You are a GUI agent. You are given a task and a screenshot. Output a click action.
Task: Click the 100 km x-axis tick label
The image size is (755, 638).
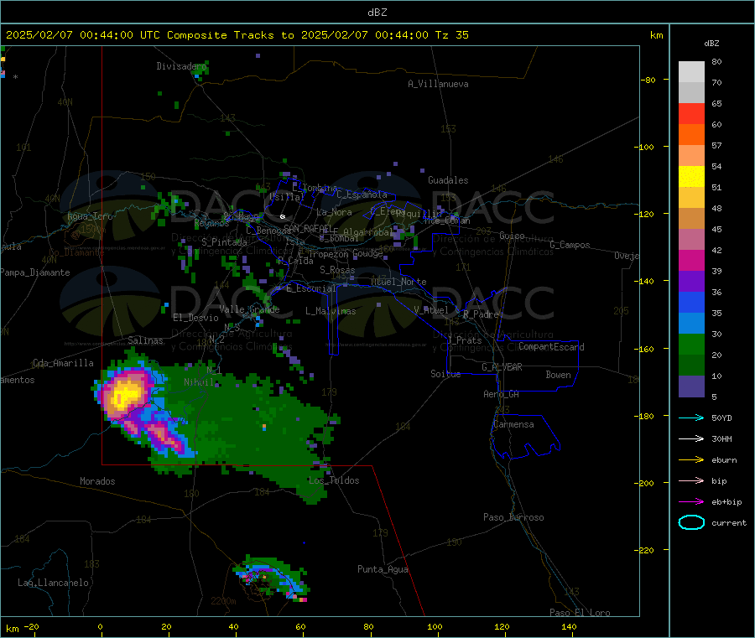click(435, 627)
